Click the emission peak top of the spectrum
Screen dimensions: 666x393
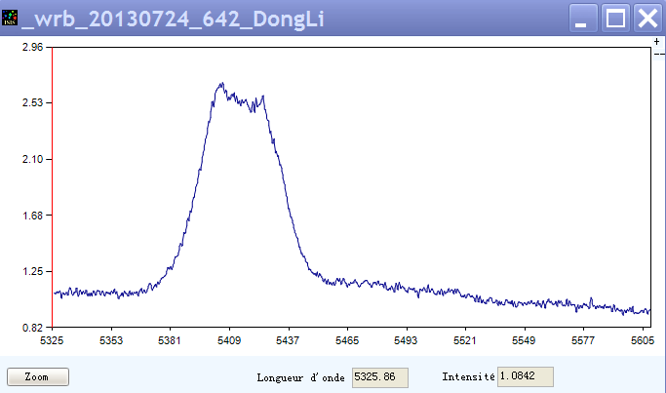click(222, 85)
